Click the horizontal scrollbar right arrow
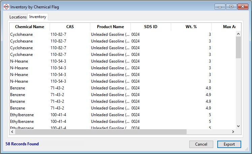The height and width of the screenshot is (154, 252). click(x=233, y=132)
